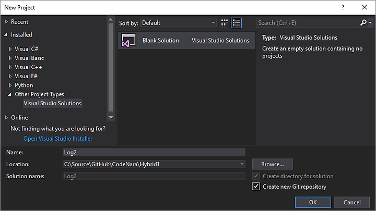Select Visual Basic in the tree

coord(29,58)
